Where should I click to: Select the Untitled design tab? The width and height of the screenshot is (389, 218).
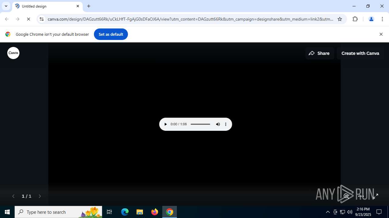pos(47,6)
